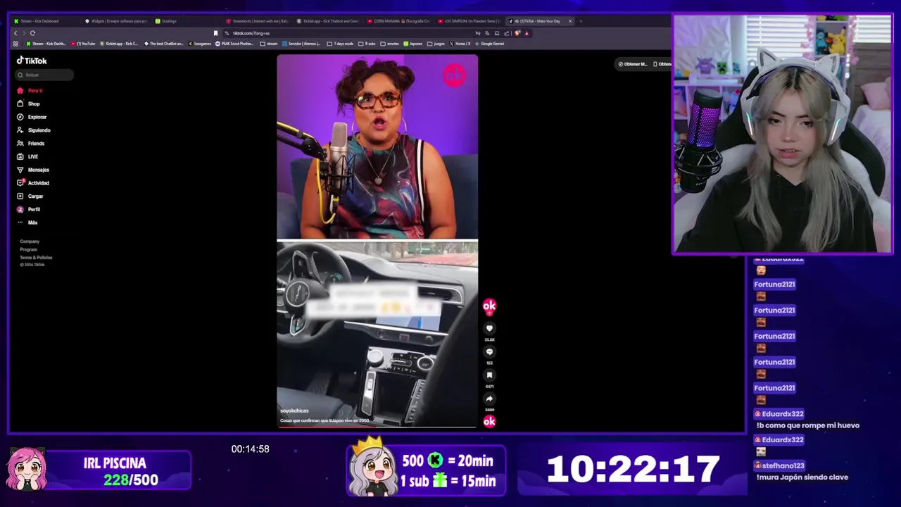Click the Obtener monedas button at top
This screenshot has width=901, height=507.
coord(633,64)
